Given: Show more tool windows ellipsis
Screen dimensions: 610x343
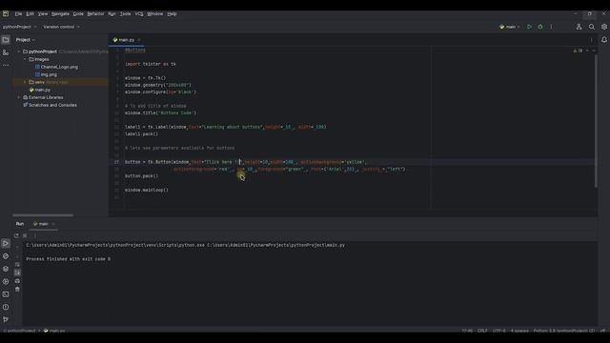Looking at the screenshot, I should 6,65.
